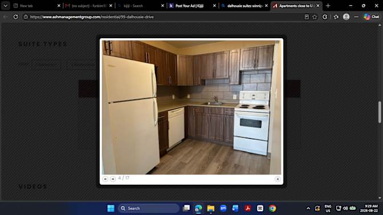The height and width of the screenshot is (215, 383).
Task: Open battery status tray icon
Action: [352, 208]
